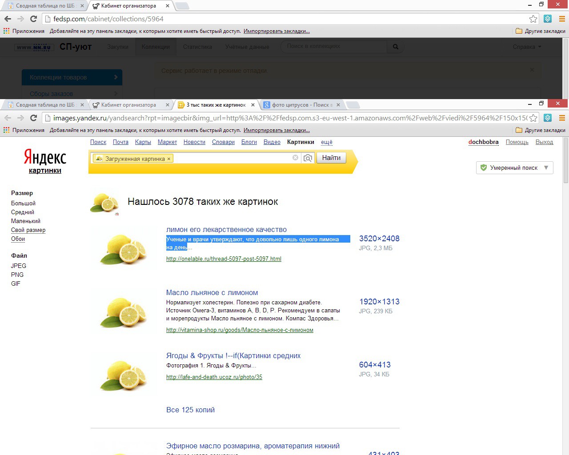This screenshot has height=455, width=569.
Task: Filter by PNG file type
Action: pos(17,275)
